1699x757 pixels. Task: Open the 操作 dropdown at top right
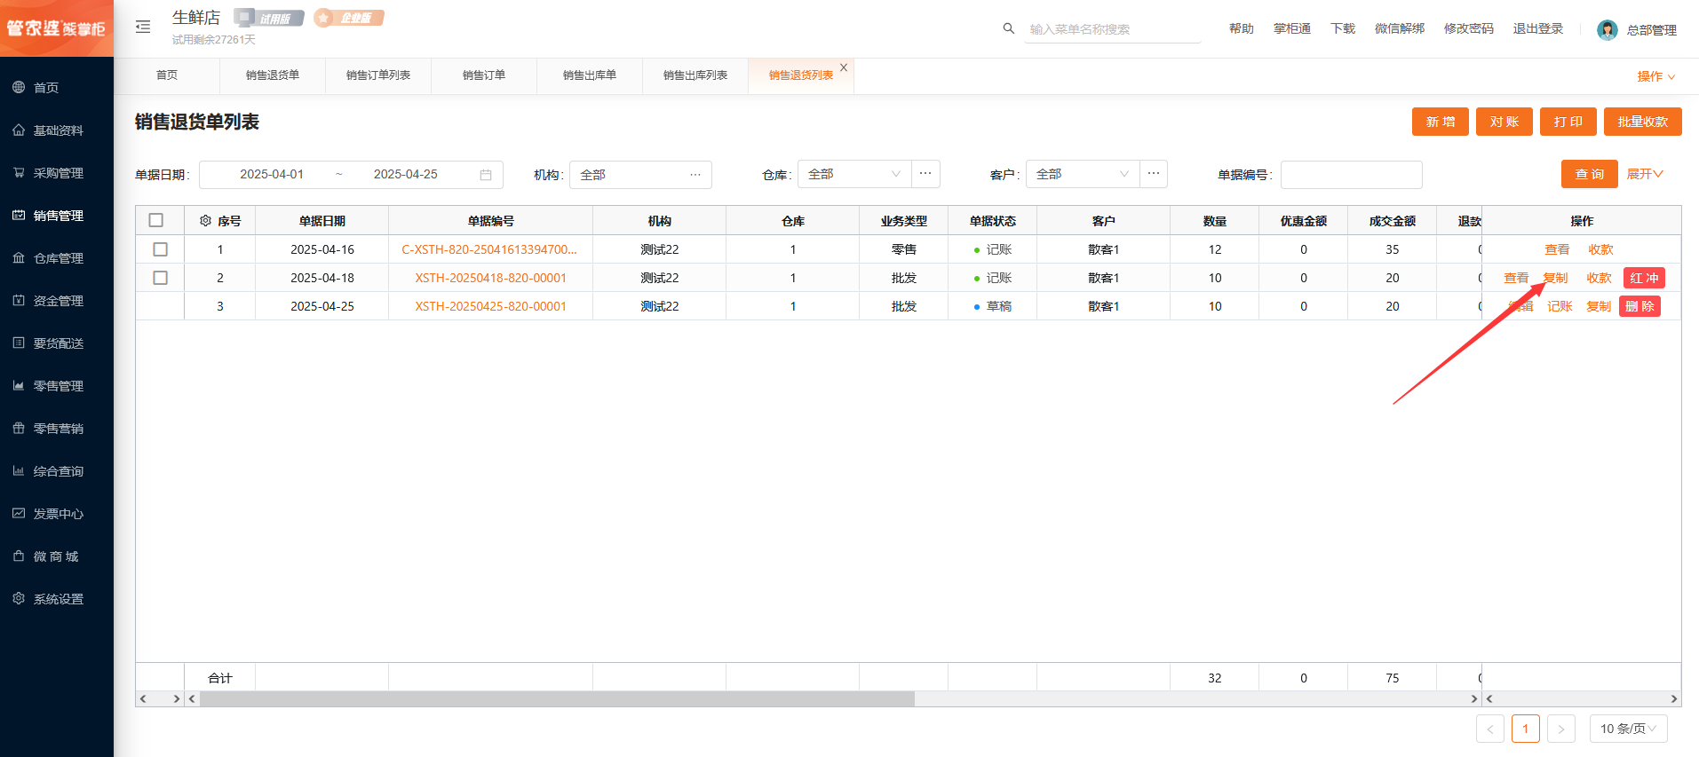click(1656, 76)
